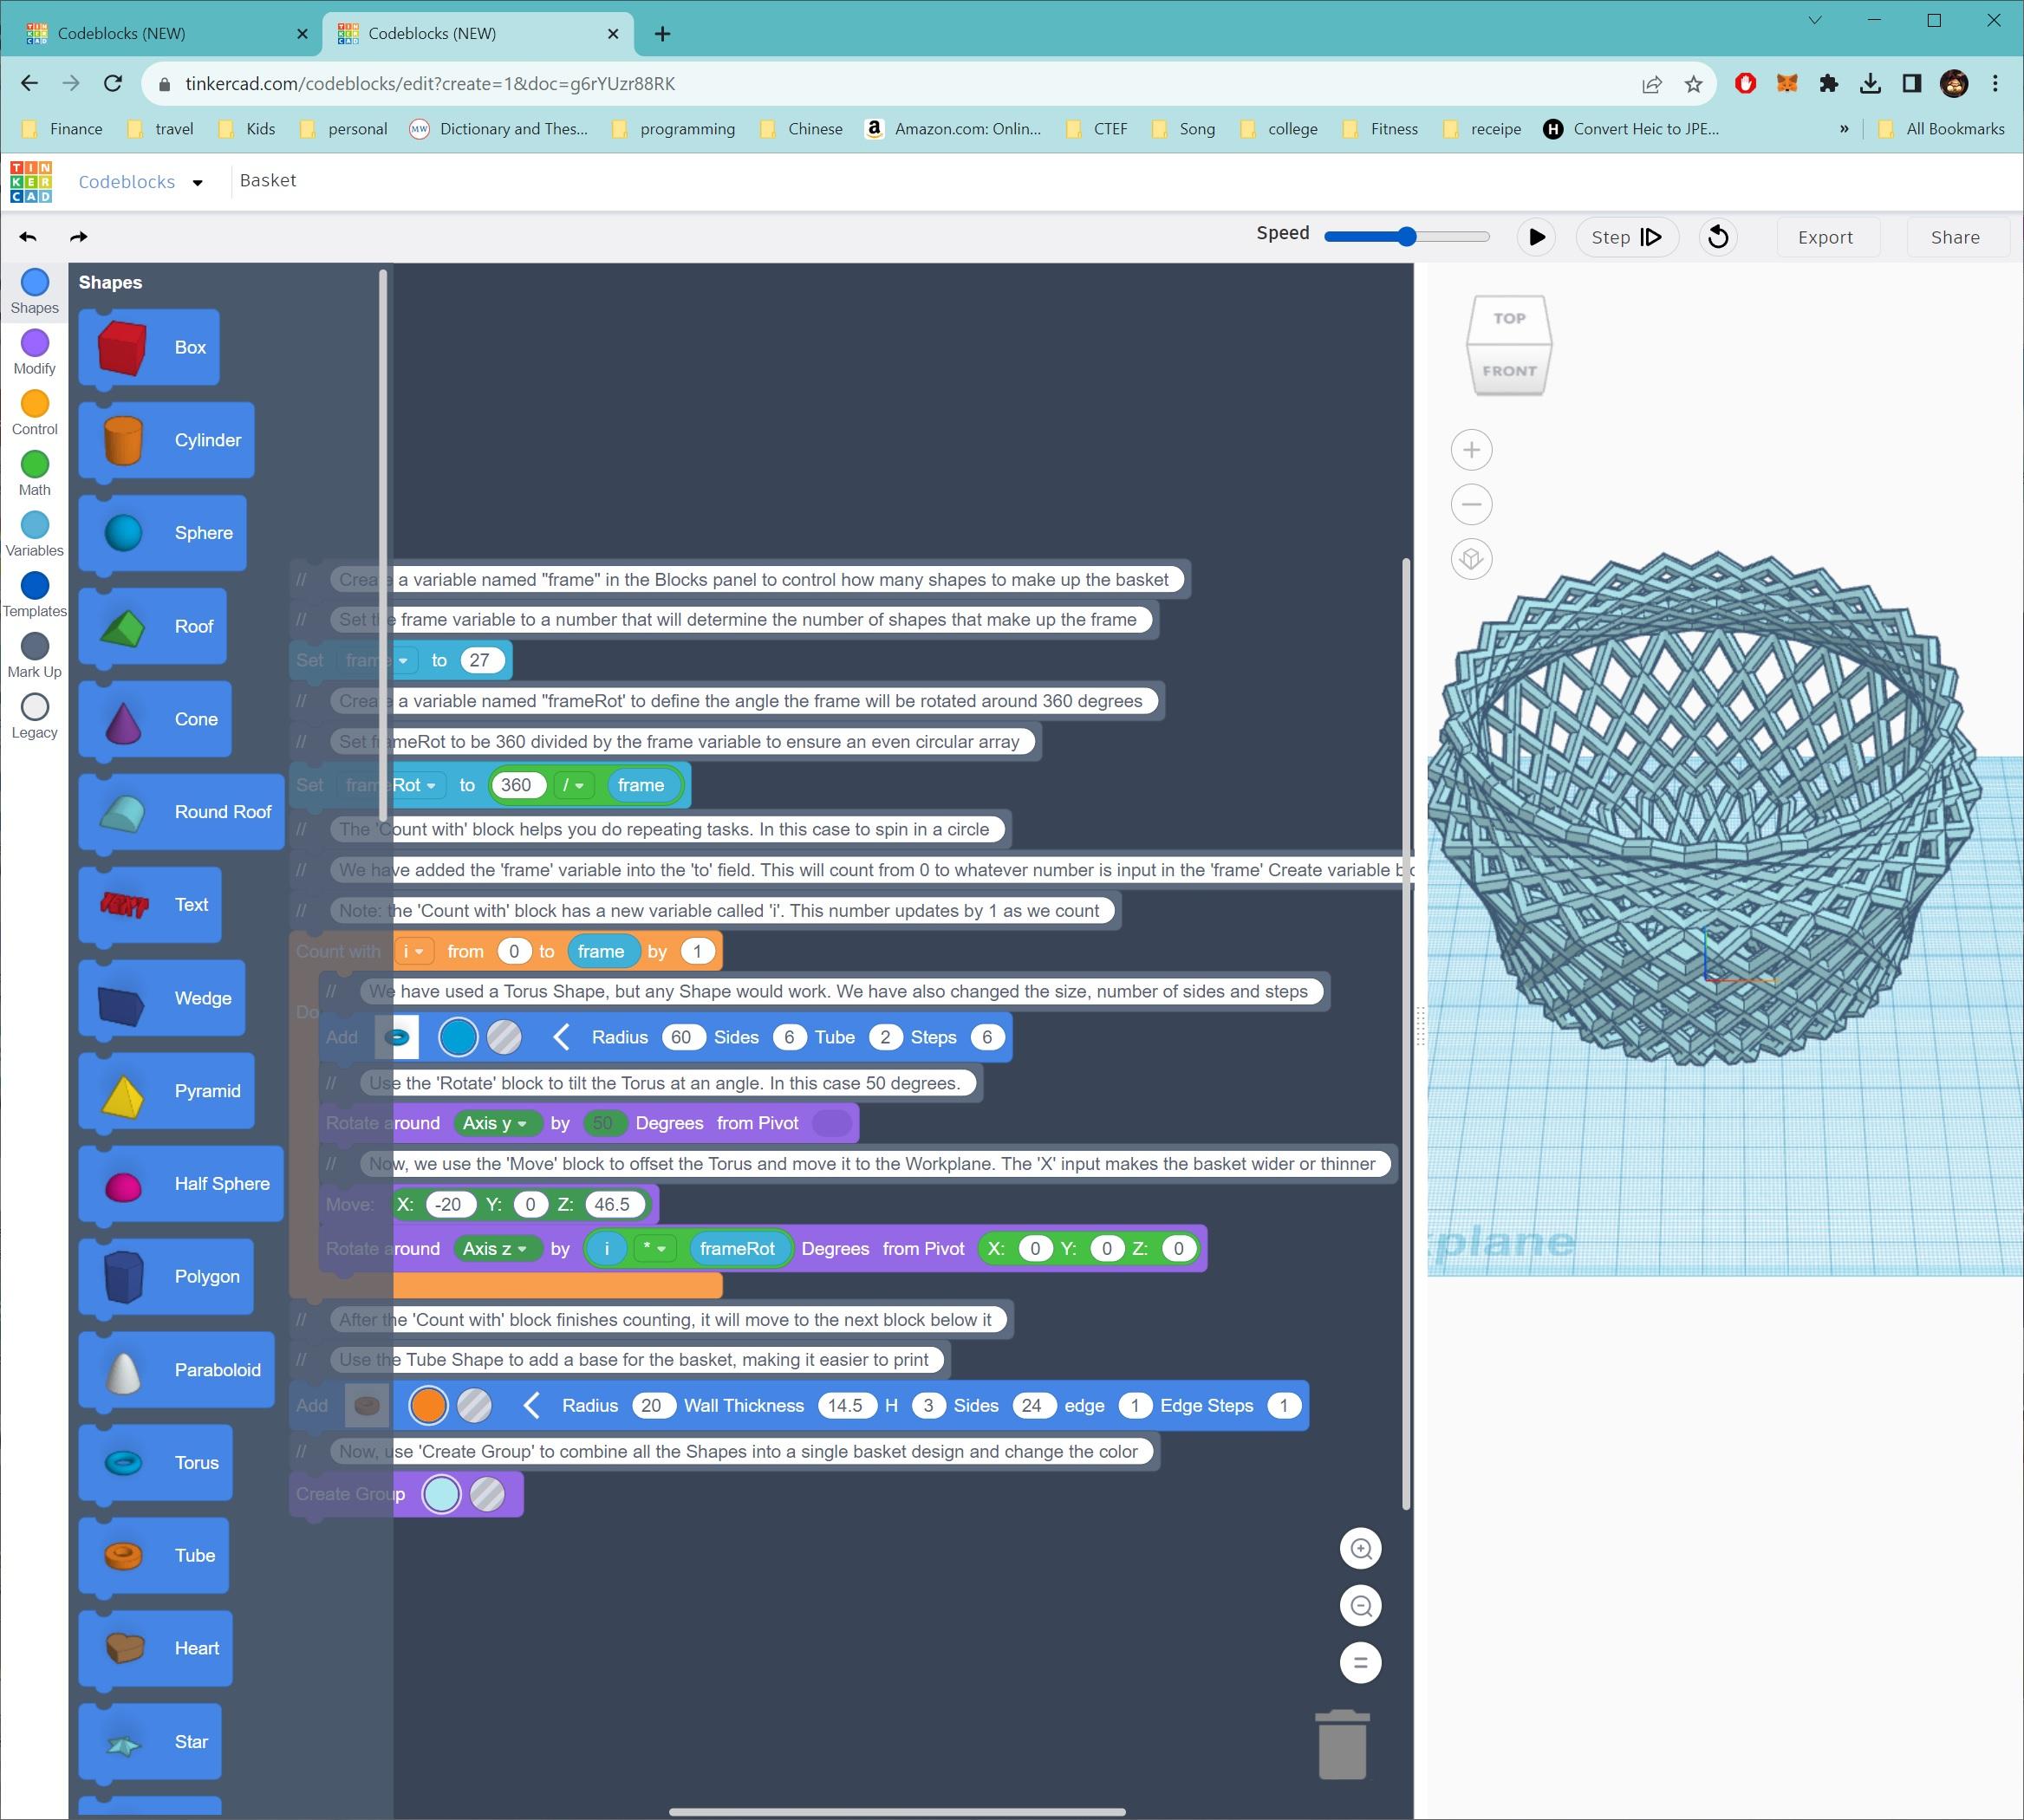The width and height of the screenshot is (2024, 1820).
Task: Click the Export button
Action: pyautogui.click(x=1824, y=236)
